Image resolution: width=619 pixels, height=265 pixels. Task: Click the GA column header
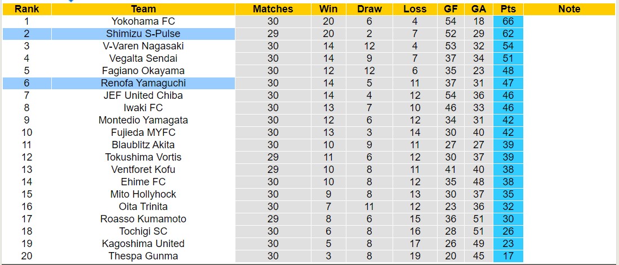pos(479,9)
